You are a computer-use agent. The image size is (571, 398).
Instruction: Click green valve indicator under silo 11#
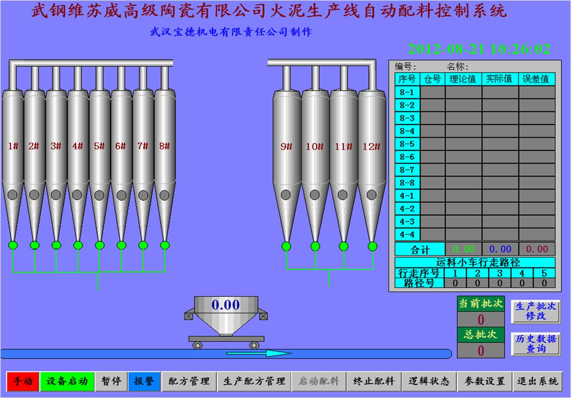tap(344, 246)
